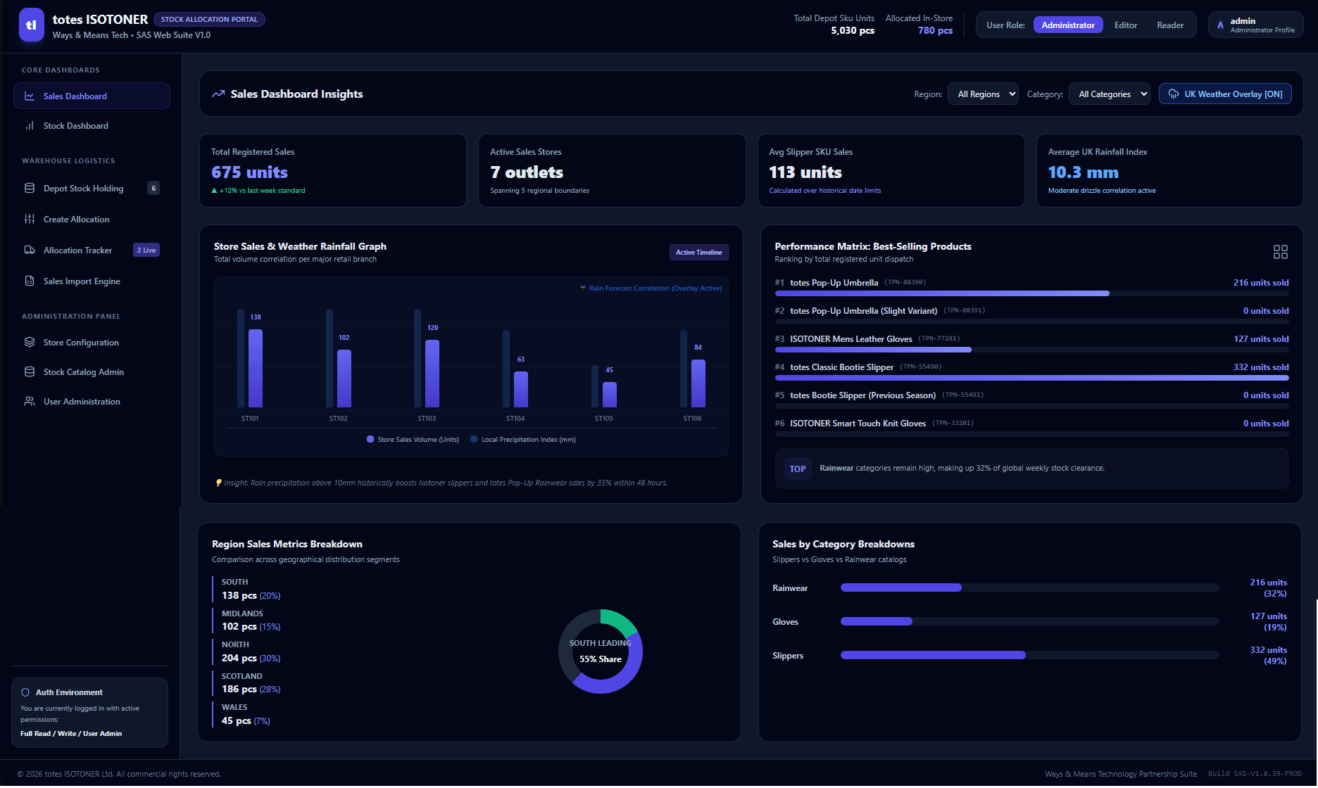Select the Administrator user role
The width and height of the screenshot is (1318, 788).
tap(1068, 25)
